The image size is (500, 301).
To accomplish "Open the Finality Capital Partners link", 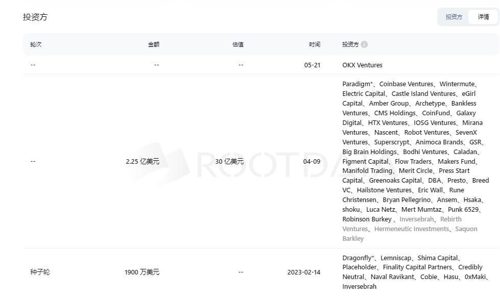I will tap(417, 267).
